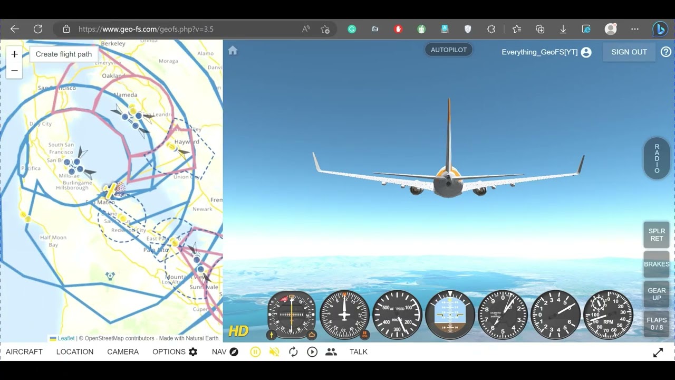Toggle the spoilers SPLR RET control
Screen dimensions: 675x380
(x=657, y=235)
